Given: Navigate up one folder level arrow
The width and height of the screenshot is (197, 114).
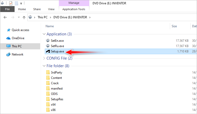Looking at the screenshot, I should [24, 18].
